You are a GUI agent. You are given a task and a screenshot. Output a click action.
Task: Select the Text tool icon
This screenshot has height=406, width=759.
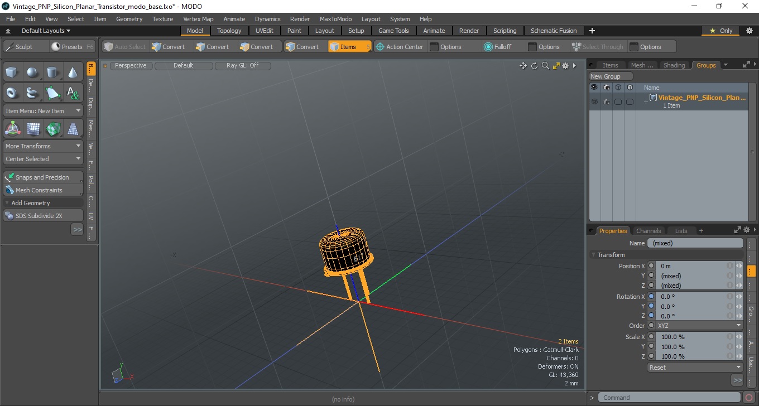pyautogui.click(x=73, y=93)
